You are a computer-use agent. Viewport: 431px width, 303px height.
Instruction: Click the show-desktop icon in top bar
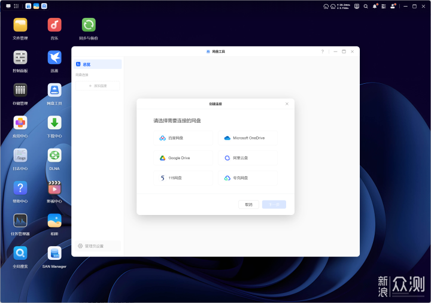(8, 6)
